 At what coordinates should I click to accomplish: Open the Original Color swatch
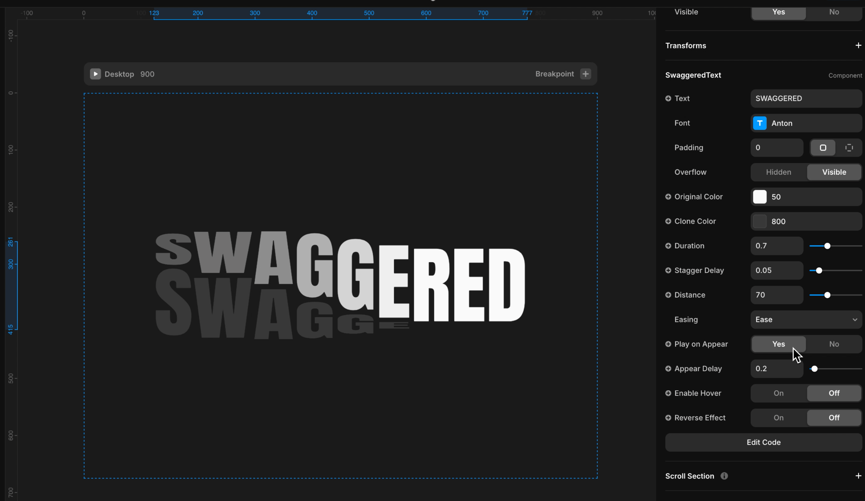[759, 197]
